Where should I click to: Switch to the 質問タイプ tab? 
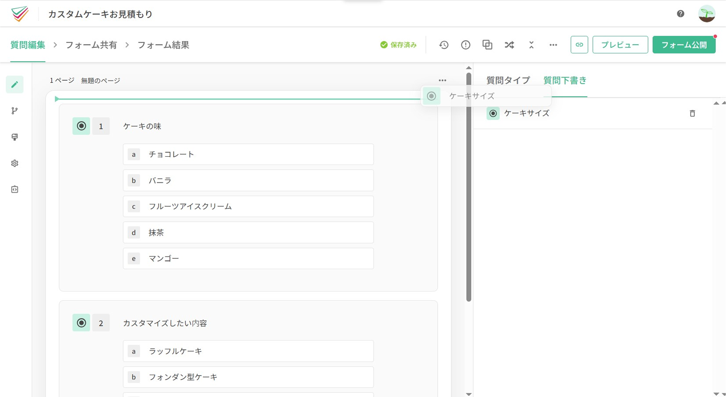tap(508, 81)
